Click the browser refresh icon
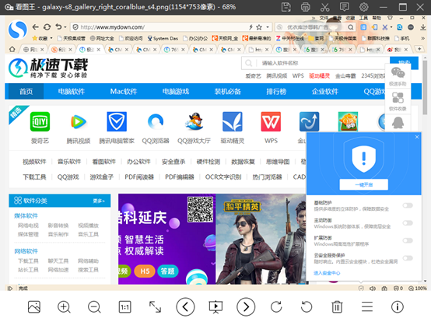The image size is (431, 322). (47, 27)
